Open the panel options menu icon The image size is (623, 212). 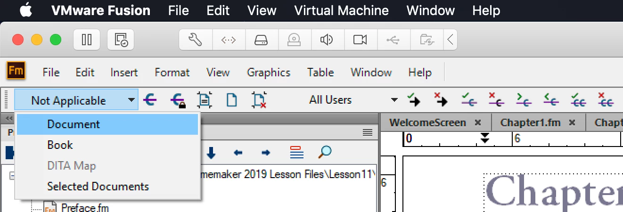click(x=368, y=133)
